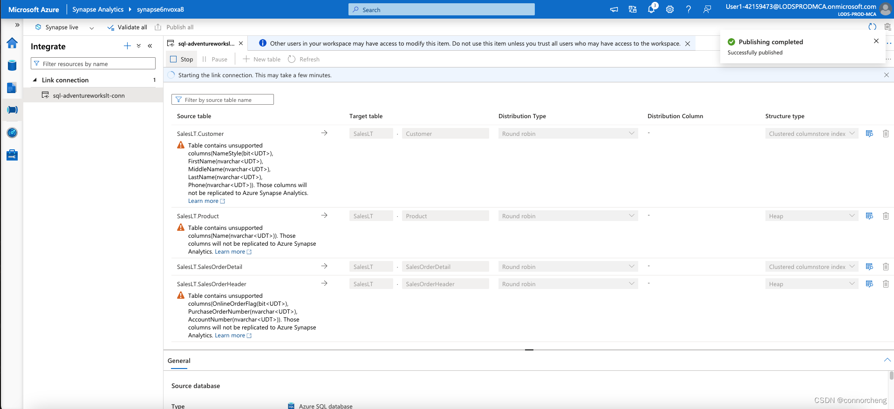Image resolution: width=894 pixels, height=409 pixels.
Task: Open the notifications bell
Action: [651, 9]
